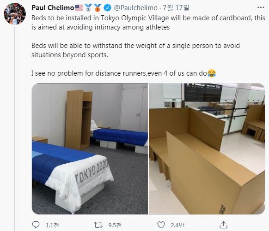Click the bronze medal emoji
The height and width of the screenshot is (231, 269).
click(x=98, y=8)
